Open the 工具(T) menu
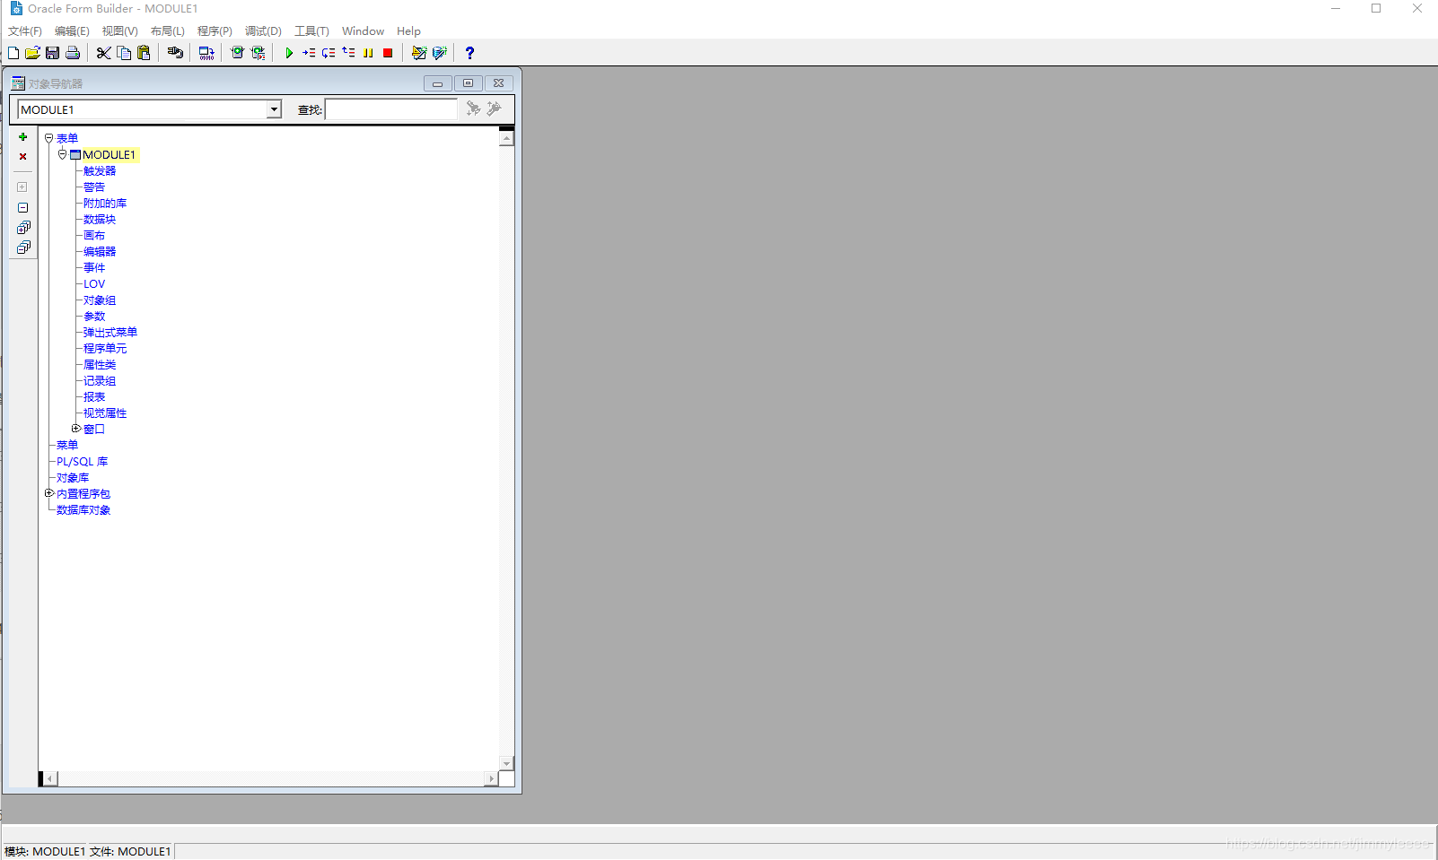Image resolution: width=1438 pixels, height=860 pixels. click(311, 30)
